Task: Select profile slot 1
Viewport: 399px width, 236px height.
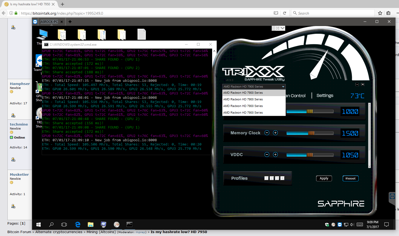Action: (266, 178)
